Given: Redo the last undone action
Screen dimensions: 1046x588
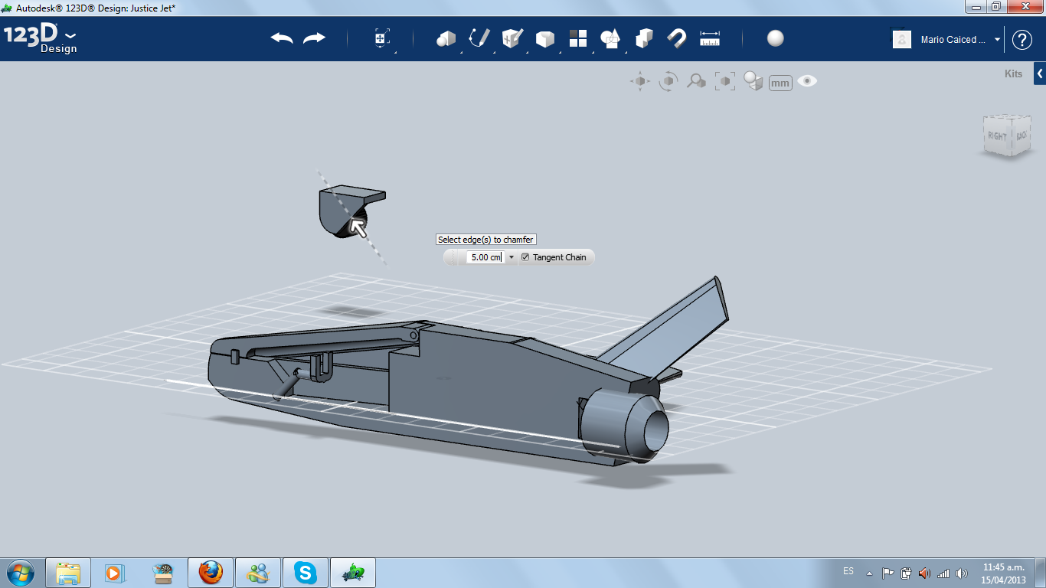Looking at the screenshot, I should tap(314, 38).
